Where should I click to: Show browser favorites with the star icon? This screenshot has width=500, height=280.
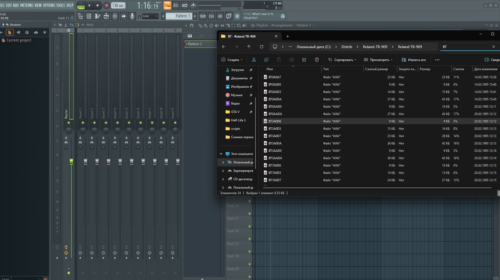[x=45, y=32]
